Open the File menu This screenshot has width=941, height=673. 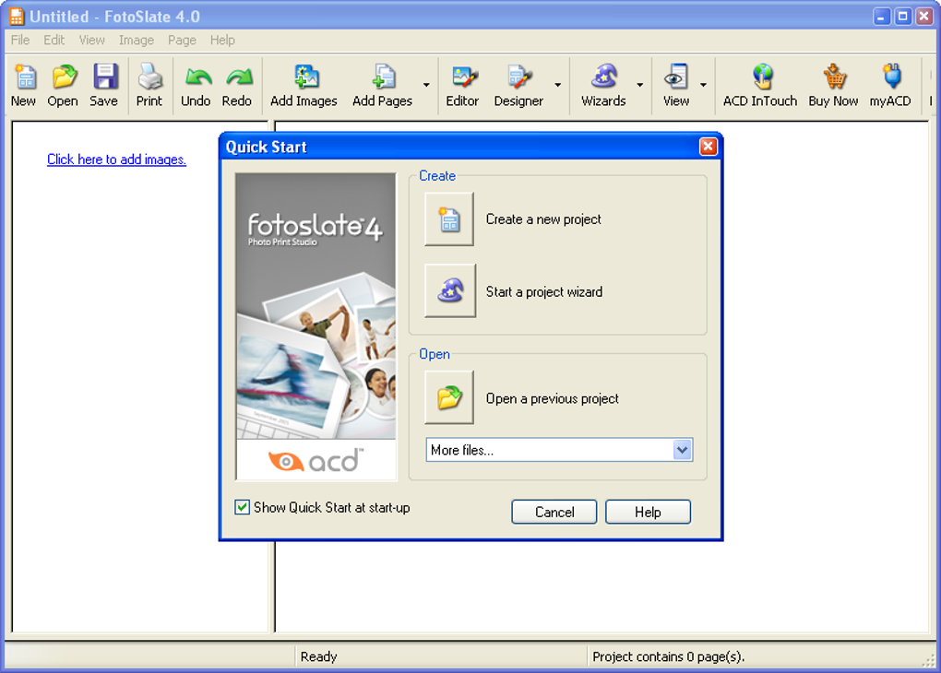20,41
